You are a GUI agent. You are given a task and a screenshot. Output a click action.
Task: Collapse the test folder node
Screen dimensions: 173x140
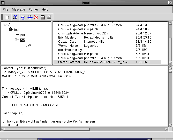coord(11,29)
